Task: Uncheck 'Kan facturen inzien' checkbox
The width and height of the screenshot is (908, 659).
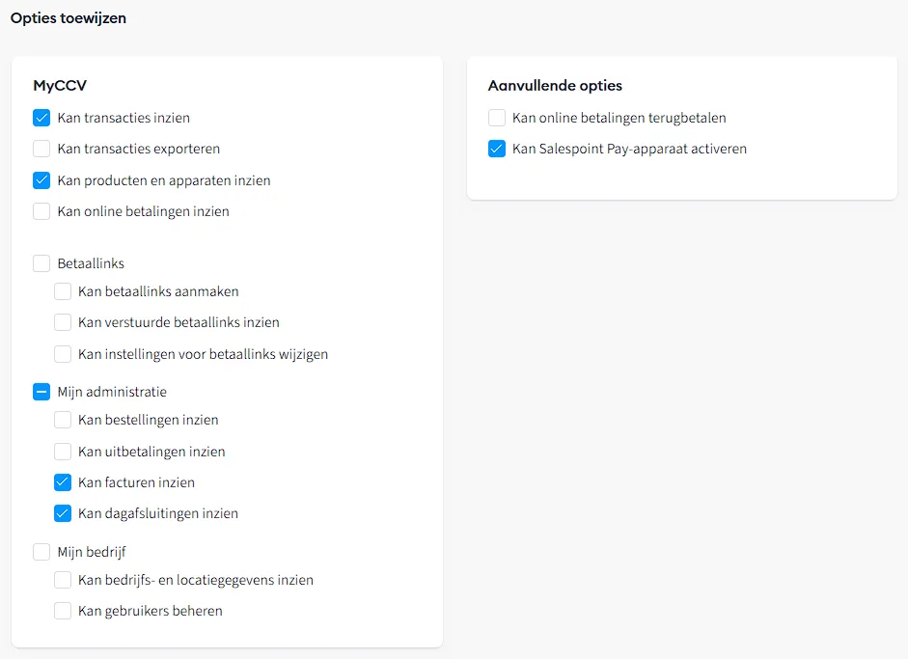Action: coord(63,482)
